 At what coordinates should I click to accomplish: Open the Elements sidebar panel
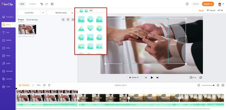tap(8, 71)
